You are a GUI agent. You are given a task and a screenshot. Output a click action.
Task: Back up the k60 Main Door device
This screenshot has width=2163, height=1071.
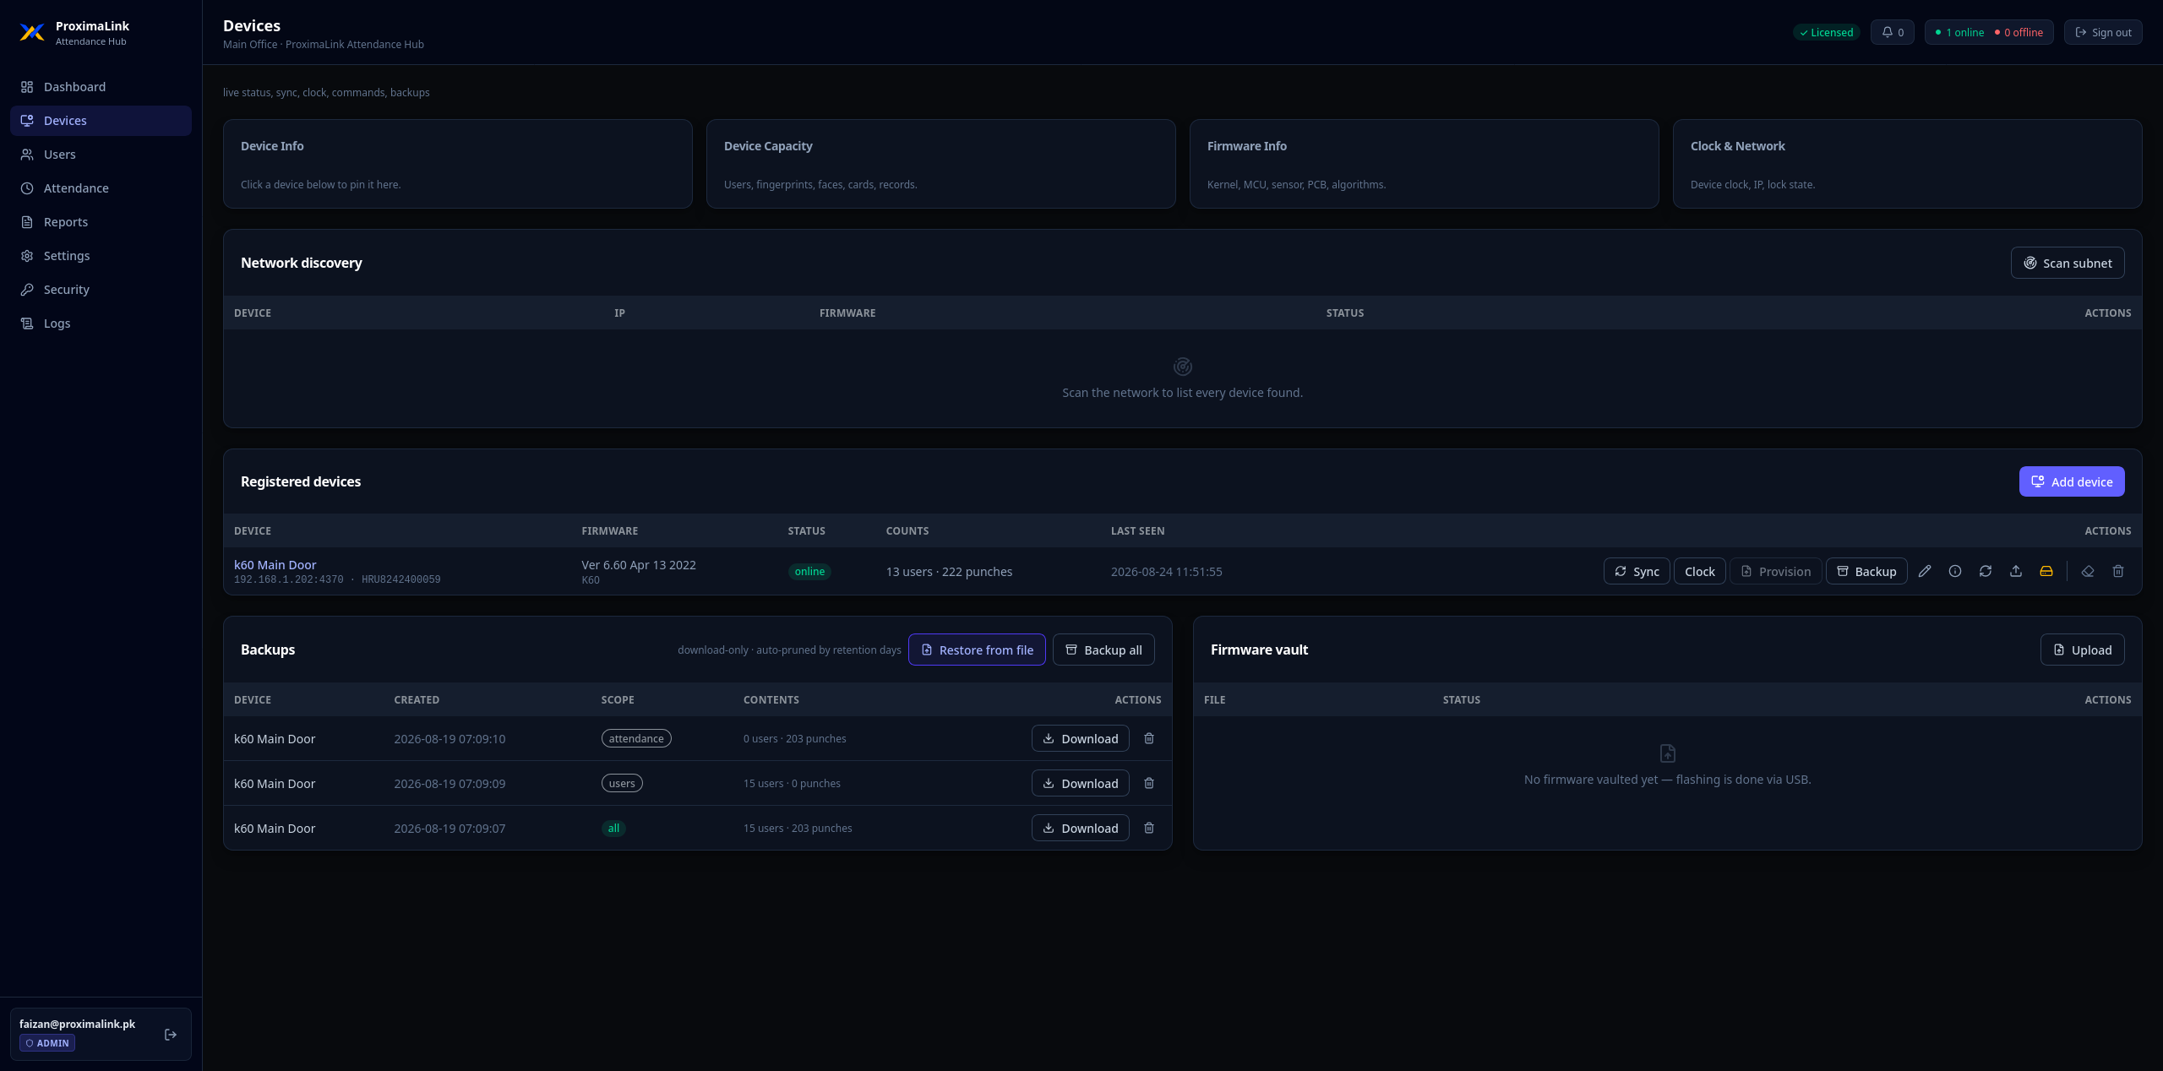(x=1866, y=572)
